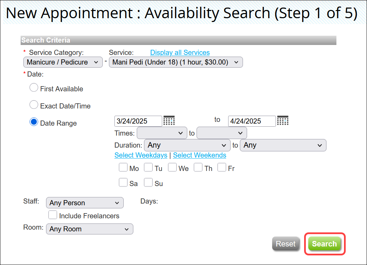The image size is (367, 265).
Task: Click Display all Services link
Action: coord(180,53)
